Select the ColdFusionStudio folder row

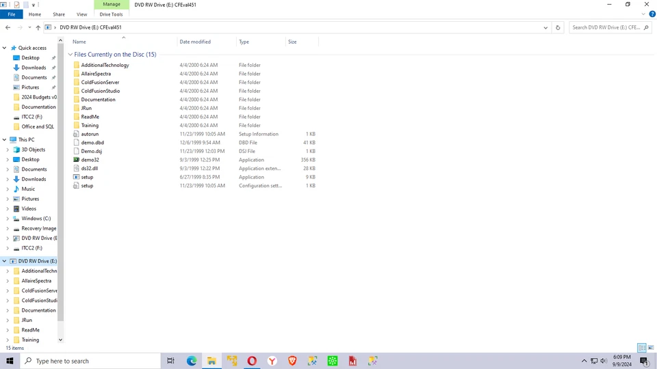[194, 91]
